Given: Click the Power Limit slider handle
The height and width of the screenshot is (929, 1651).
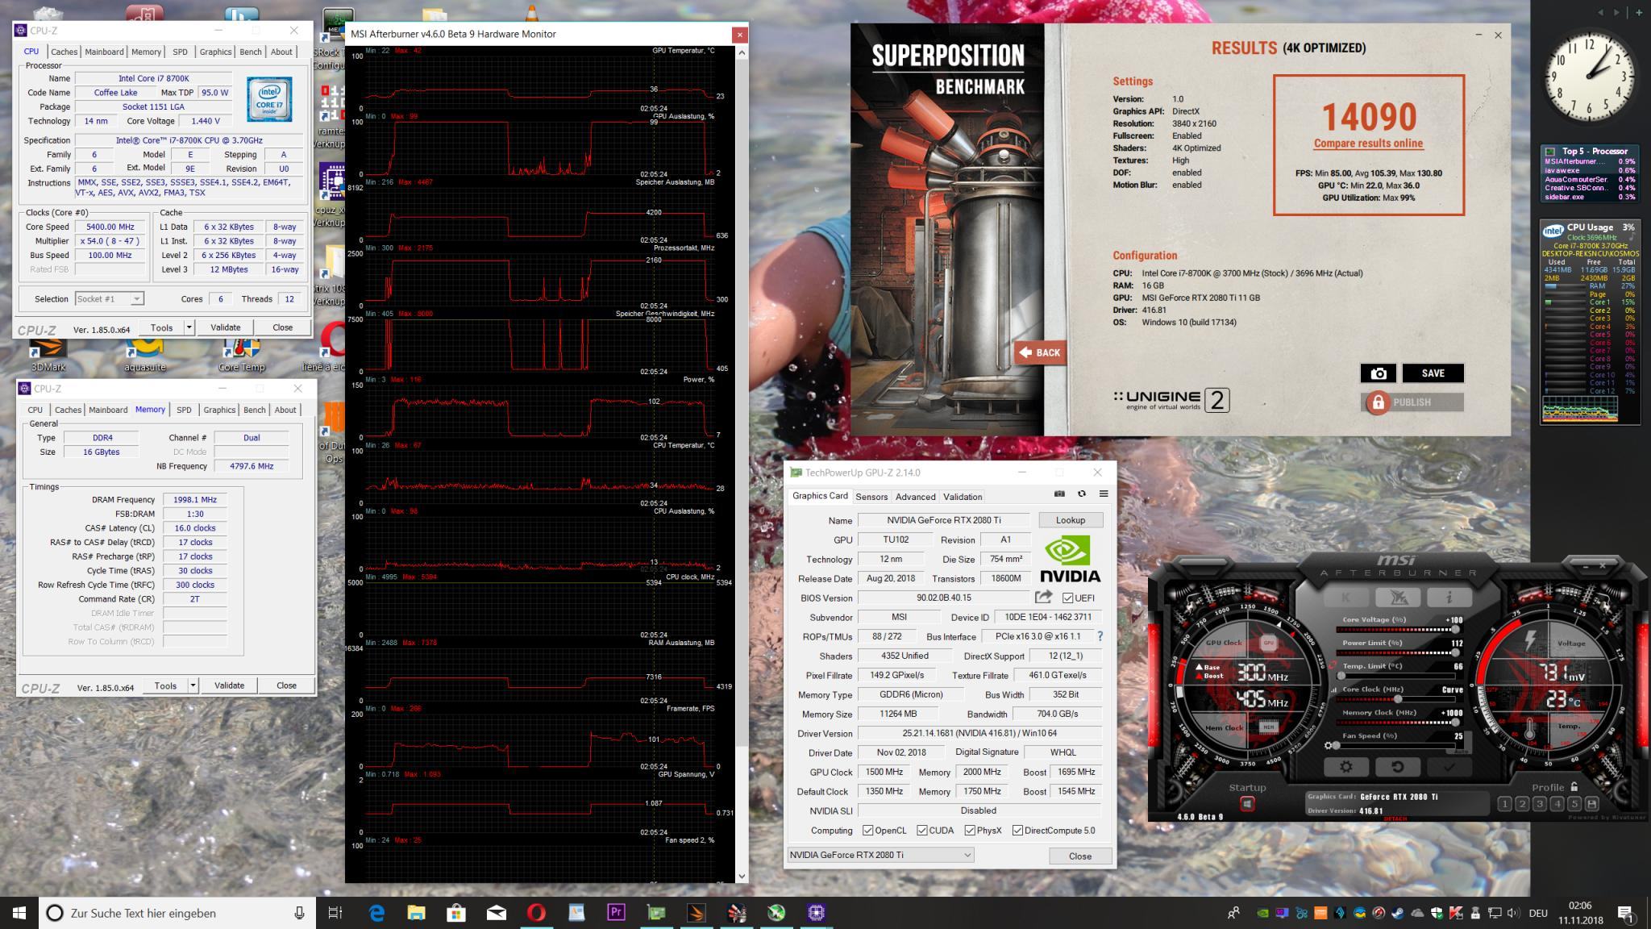Looking at the screenshot, I should point(1454,652).
